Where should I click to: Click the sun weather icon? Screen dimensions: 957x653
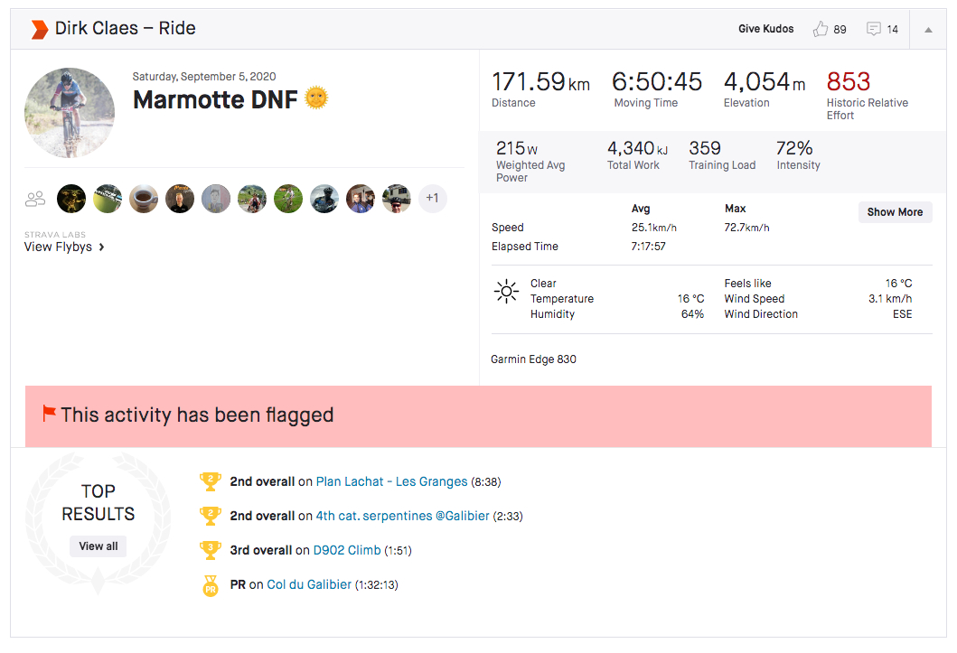[505, 292]
